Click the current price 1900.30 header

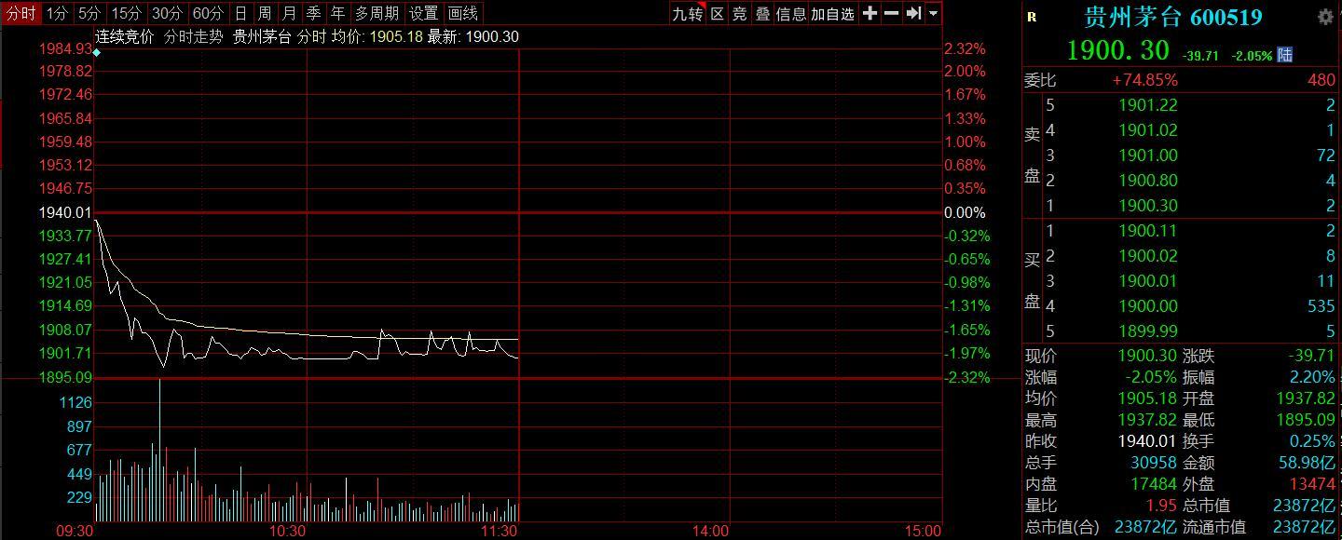click(x=1118, y=50)
